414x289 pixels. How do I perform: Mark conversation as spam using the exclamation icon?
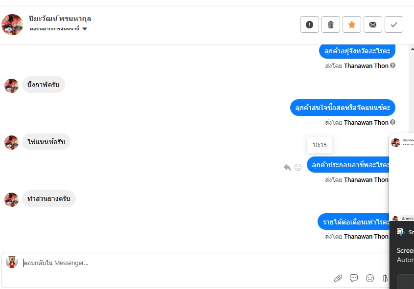(x=309, y=24)
